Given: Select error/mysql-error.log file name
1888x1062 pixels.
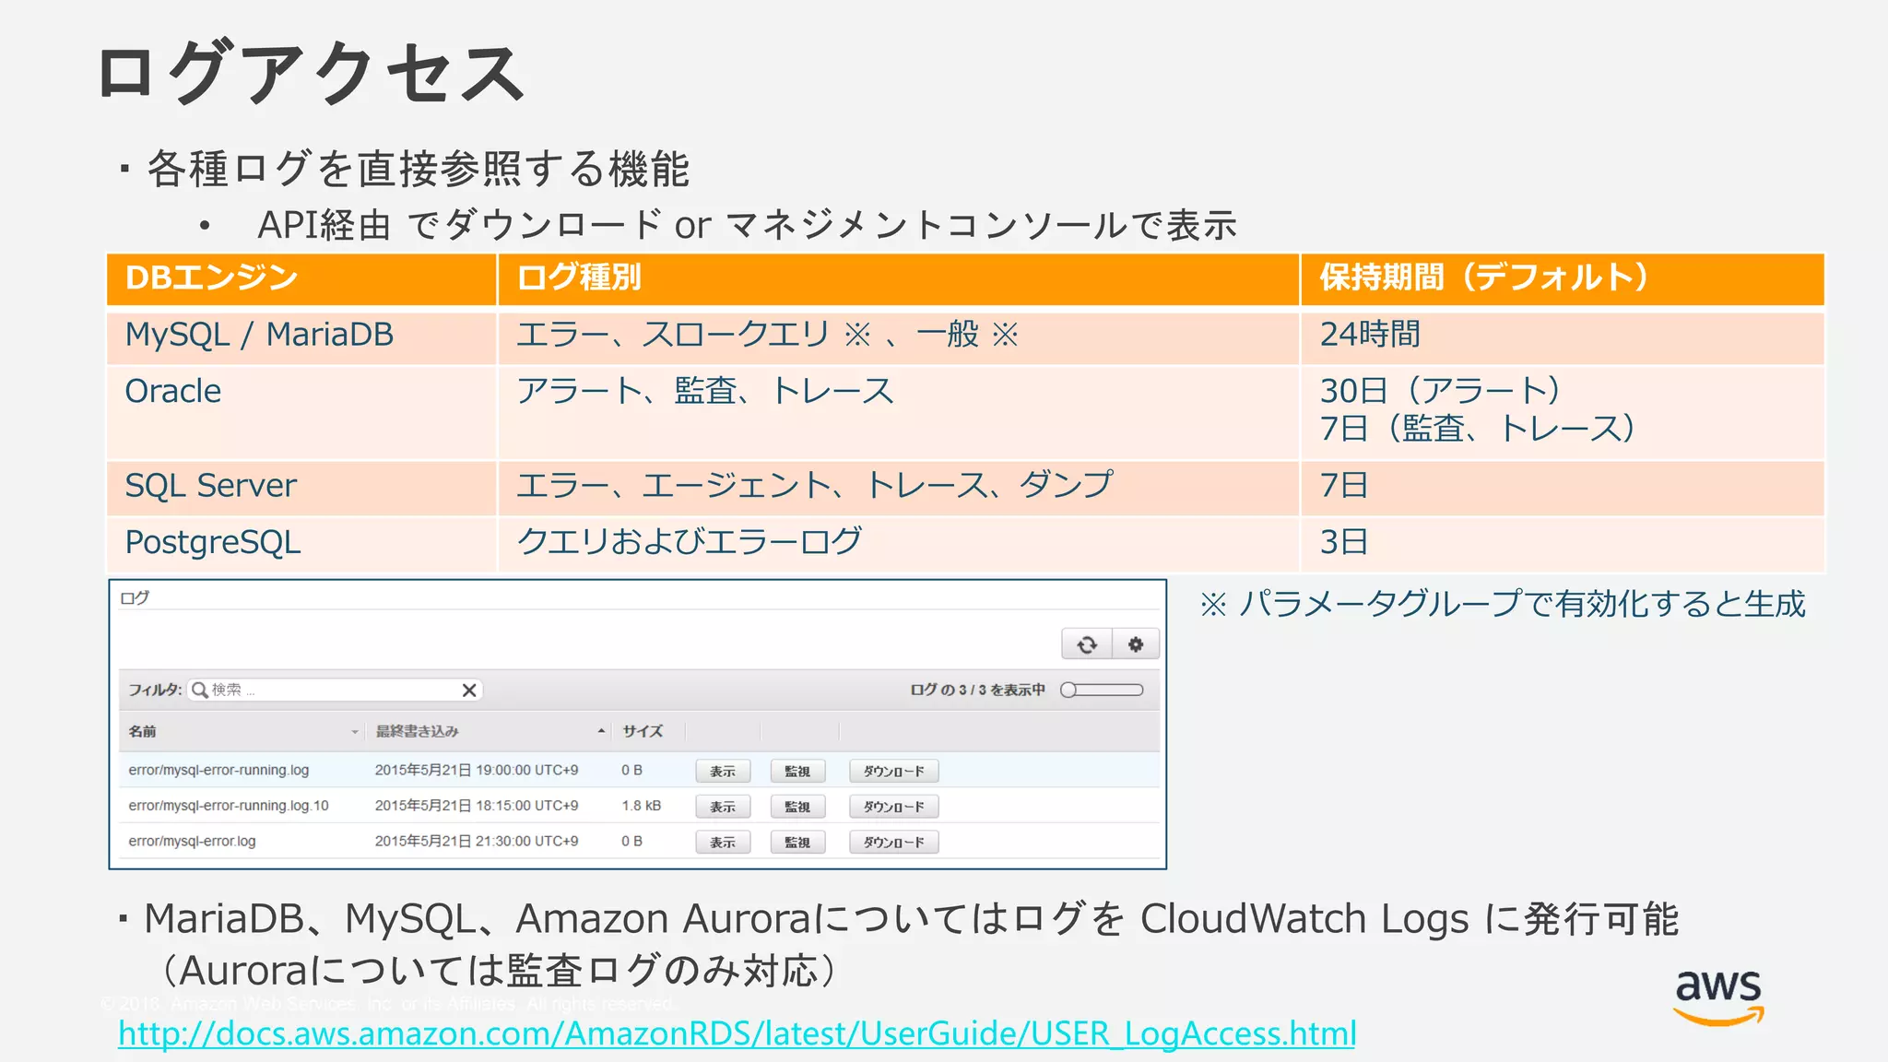Looking at the screenshot, I should coord(192,841).
